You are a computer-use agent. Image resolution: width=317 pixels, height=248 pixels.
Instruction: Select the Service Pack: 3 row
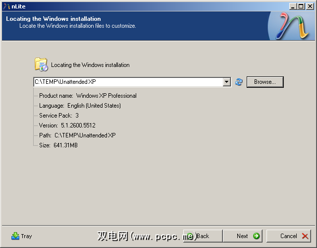(x=59, y=116)
